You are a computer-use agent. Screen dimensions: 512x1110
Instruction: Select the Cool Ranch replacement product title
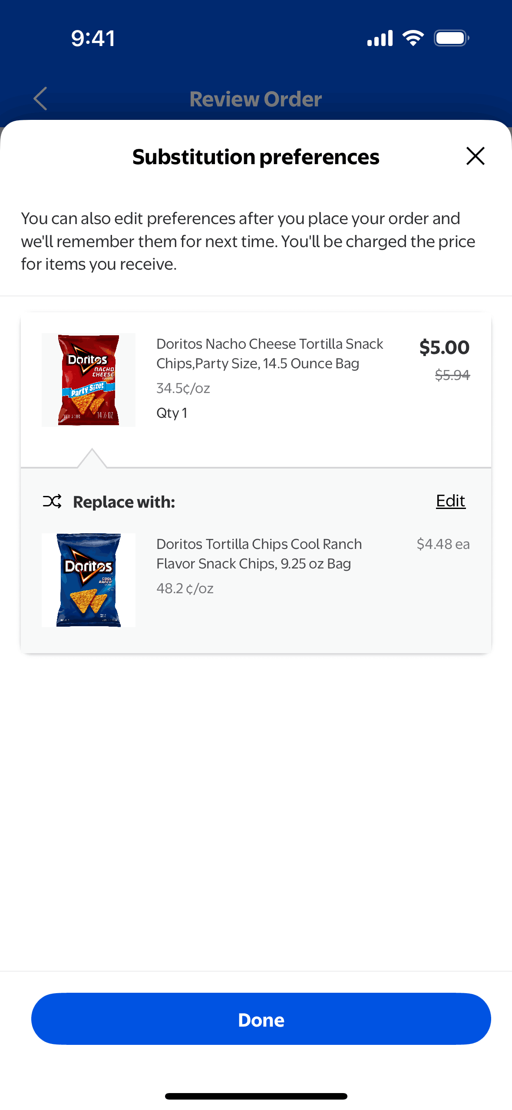coord(259,554)
